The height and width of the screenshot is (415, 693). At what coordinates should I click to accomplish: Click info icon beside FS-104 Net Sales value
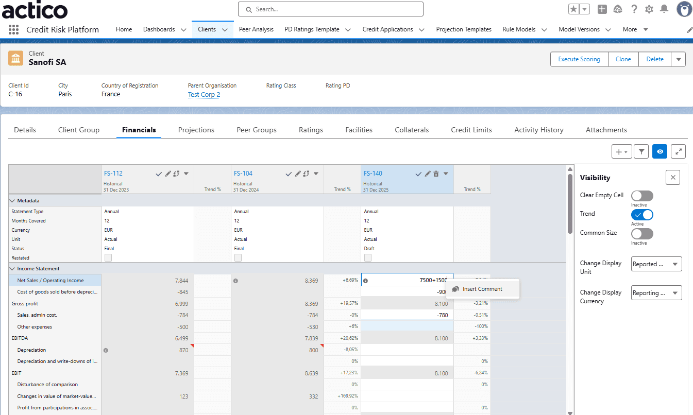(235, 281)
